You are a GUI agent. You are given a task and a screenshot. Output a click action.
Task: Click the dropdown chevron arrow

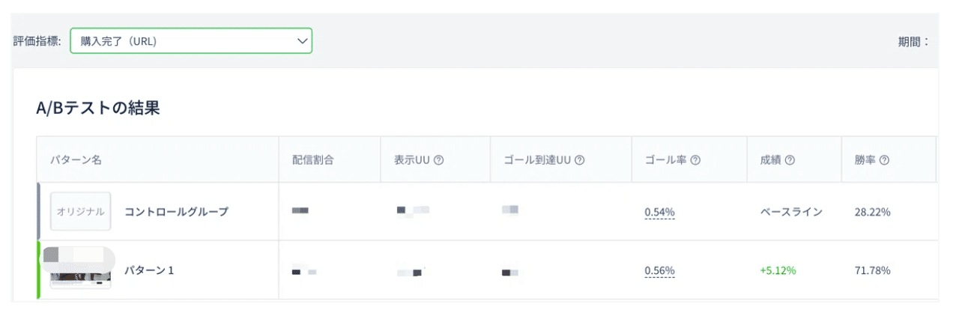click(x=303, y=41)
